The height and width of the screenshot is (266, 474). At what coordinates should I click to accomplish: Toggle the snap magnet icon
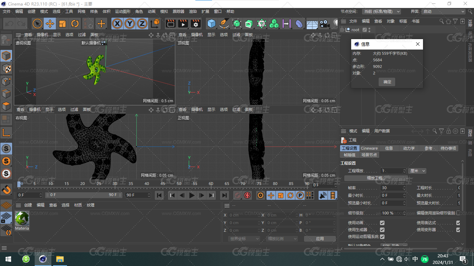coord(6,189)
